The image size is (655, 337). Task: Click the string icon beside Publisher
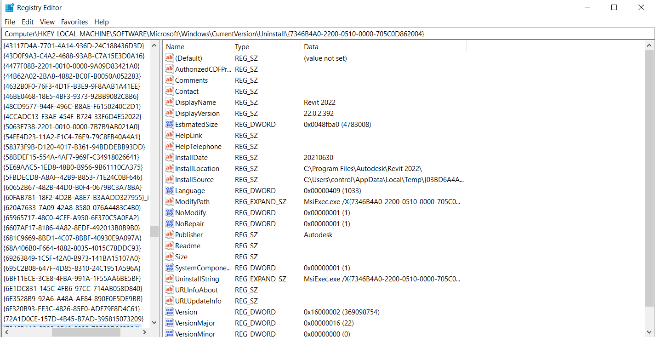pyautogui.click(x=170, y=235)
